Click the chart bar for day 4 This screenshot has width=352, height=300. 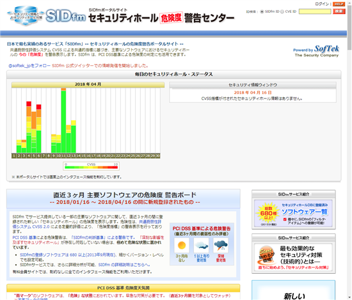coord(29,127)
